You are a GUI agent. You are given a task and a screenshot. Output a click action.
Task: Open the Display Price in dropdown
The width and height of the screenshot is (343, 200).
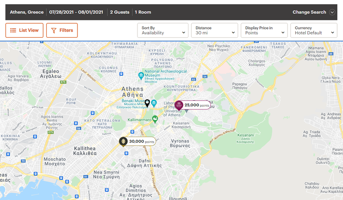click(x=264, y=30)
